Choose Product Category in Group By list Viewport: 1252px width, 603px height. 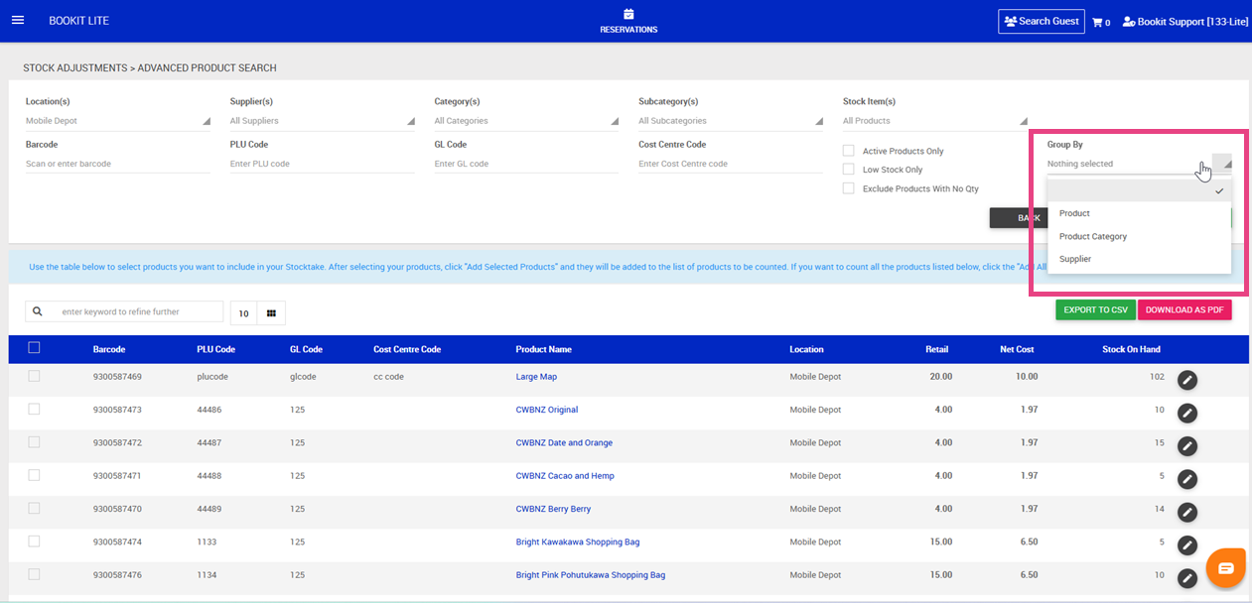point(1139,236)
